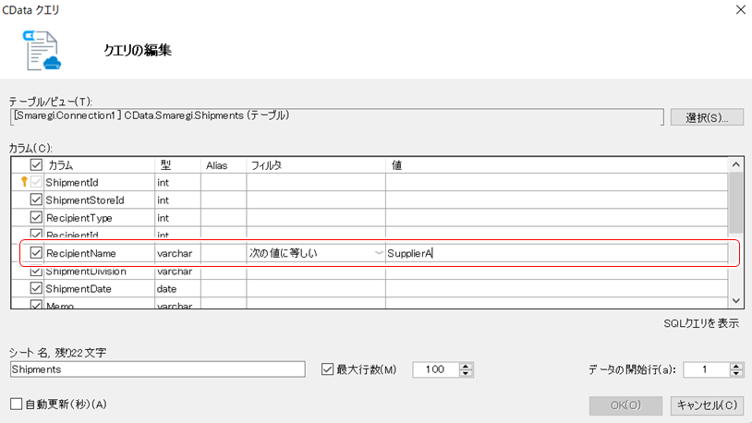Click the カラム column header

tap(60, 165)
